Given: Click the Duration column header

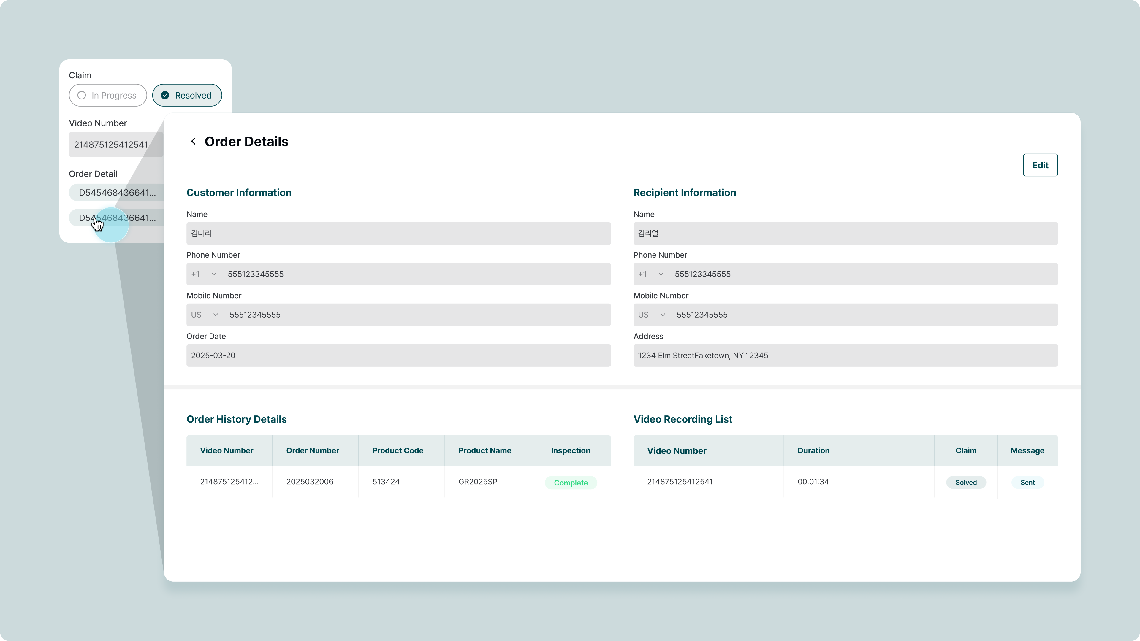Looking at the screenshot, I should [x=813, y=450].
